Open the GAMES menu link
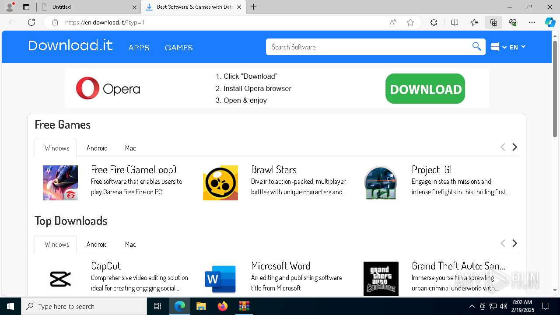Screen dimensions: 560x315 tap(178, 47)
